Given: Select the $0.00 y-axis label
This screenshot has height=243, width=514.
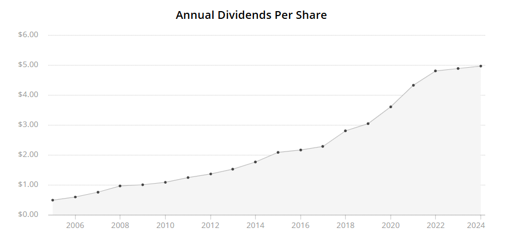Looking at the screenshot, I should [x=28, y=215].
